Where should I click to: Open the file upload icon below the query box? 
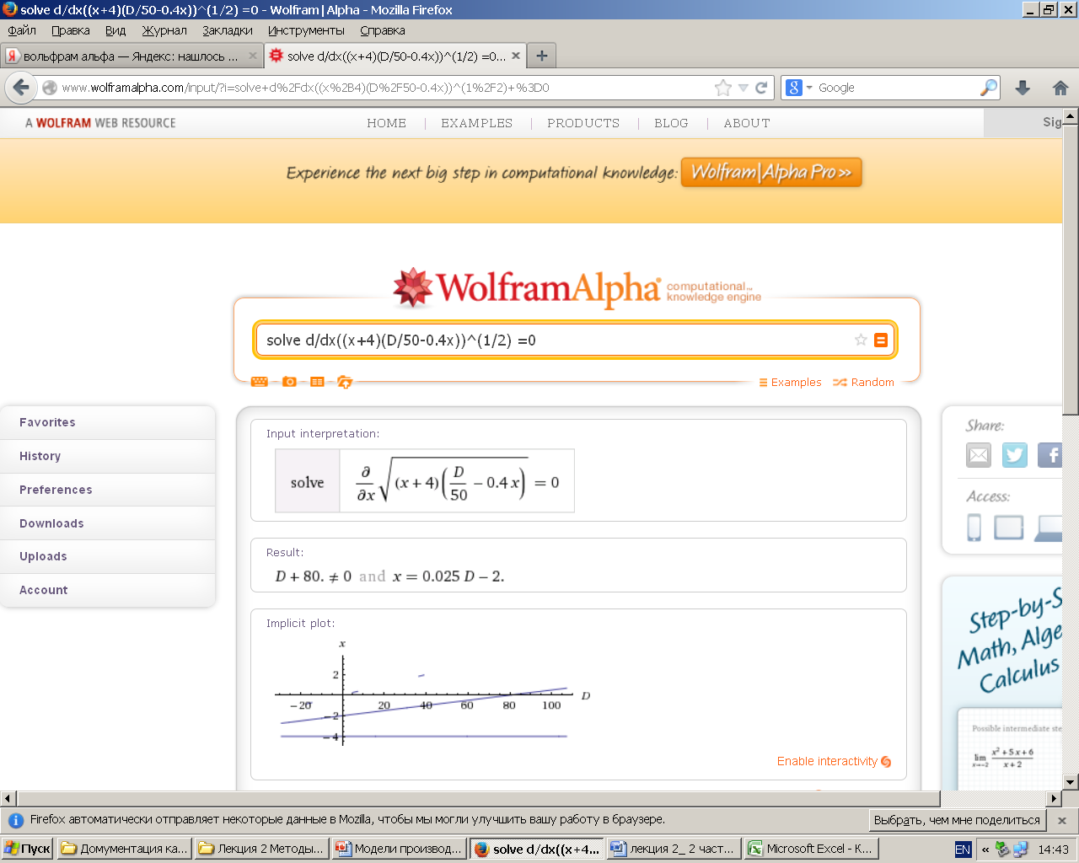tap(344, 382)
